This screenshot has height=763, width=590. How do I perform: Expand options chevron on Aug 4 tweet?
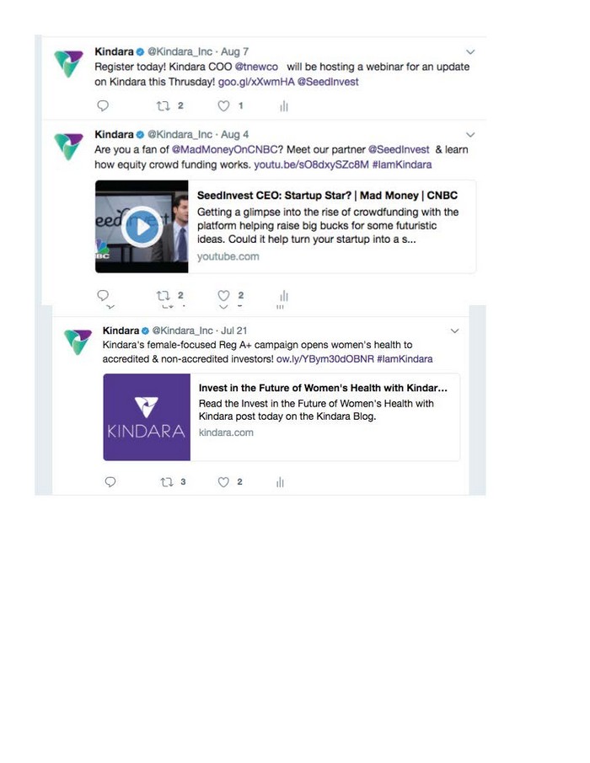coord(470,134)
